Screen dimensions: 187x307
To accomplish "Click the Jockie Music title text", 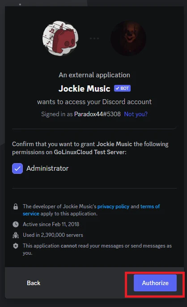I will [84, 88].
